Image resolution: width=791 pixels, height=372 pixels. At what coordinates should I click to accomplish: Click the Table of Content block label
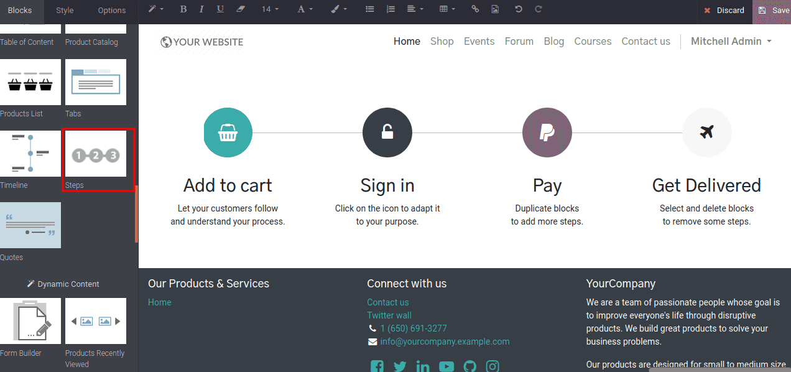(x=27, y=42)
